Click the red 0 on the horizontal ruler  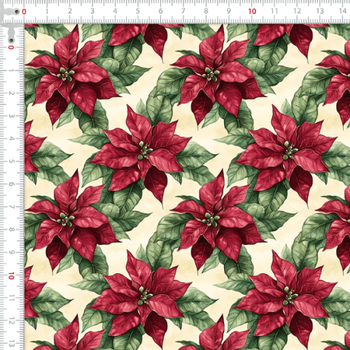pyautogui.click(x=24, y=12)
